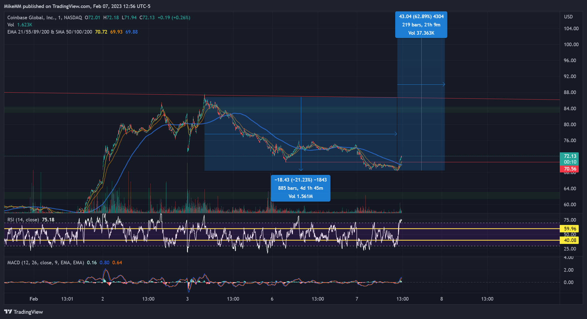Click the 60.00 price axis label
587x319 pixels.
pos(570,204)
